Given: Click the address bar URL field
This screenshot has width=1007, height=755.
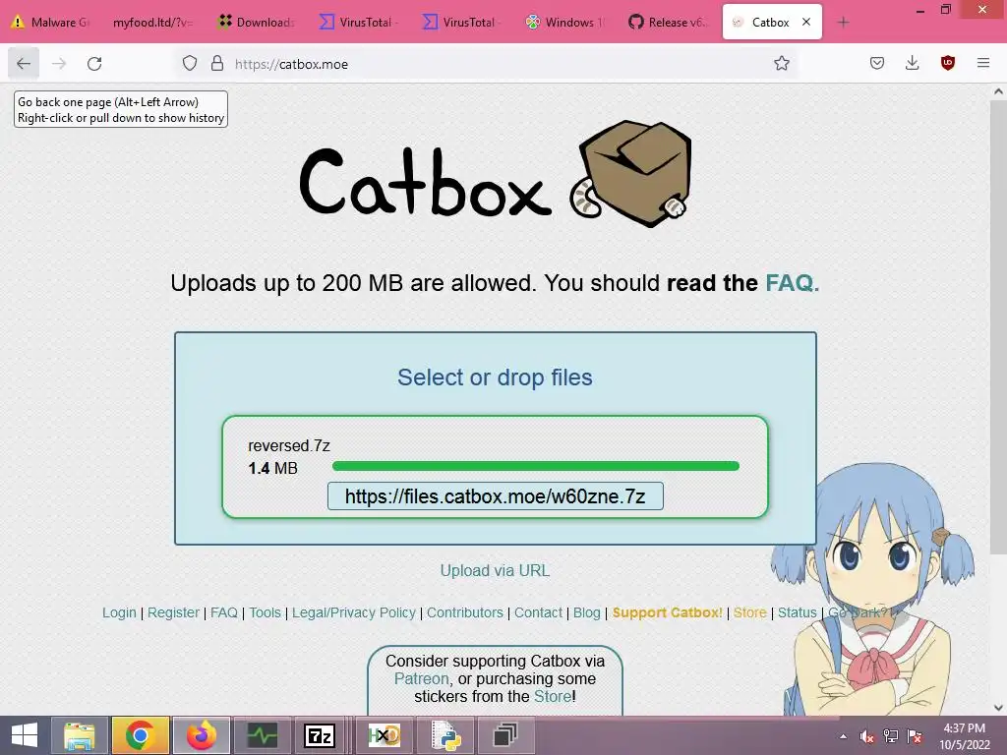Looking at the screenshot, I should click(x=488, y=64).
